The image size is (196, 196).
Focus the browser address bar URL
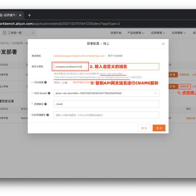(x=60, y=24)
